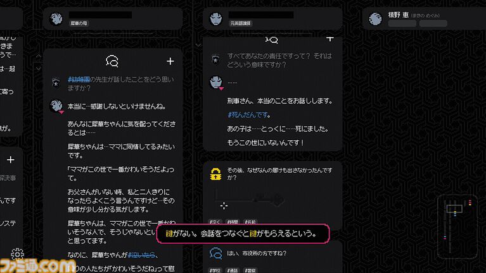Click the yellow padlock on the locked question
The width and height of the screenshot is (486, 273).
[x=215, y=174]
